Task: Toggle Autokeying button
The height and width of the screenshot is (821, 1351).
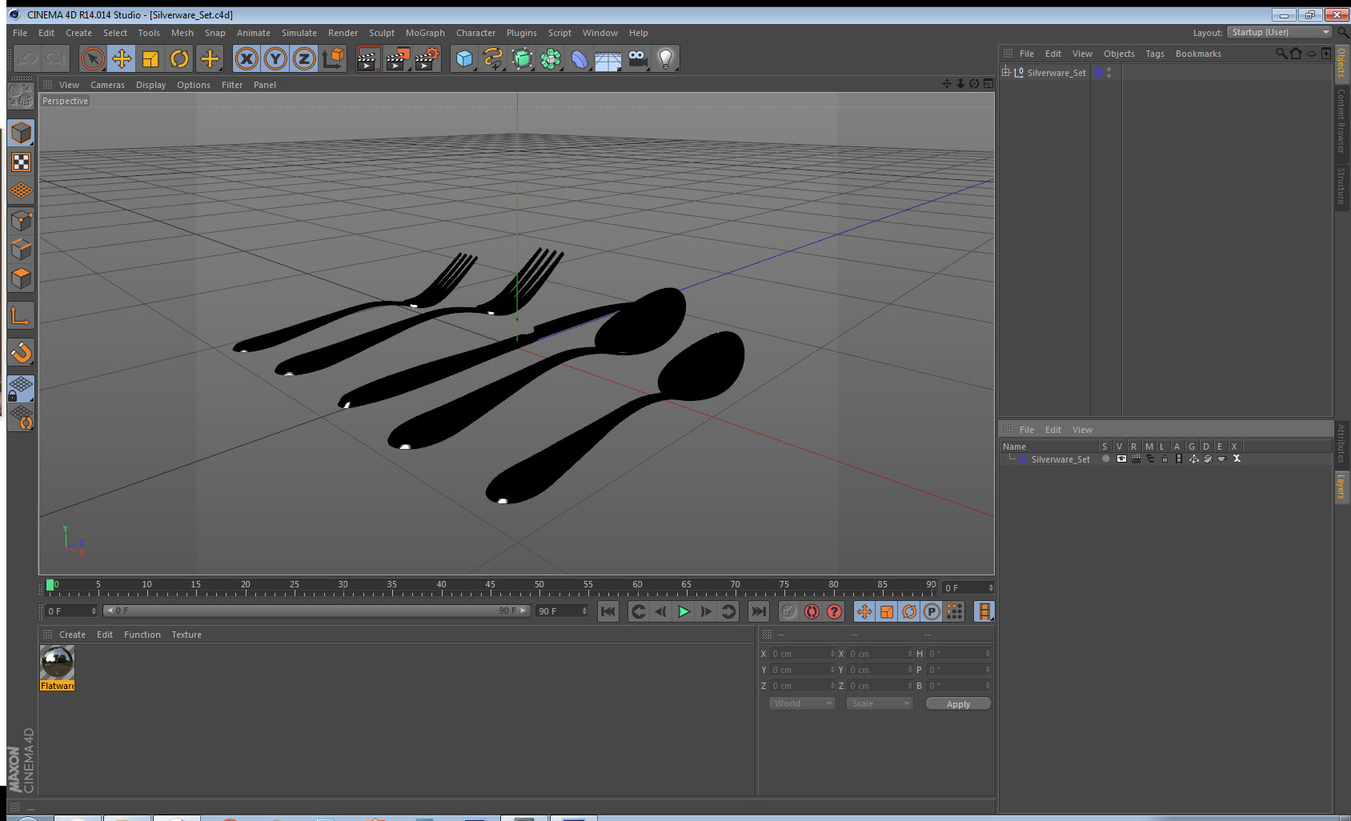Action: [812, 611]
